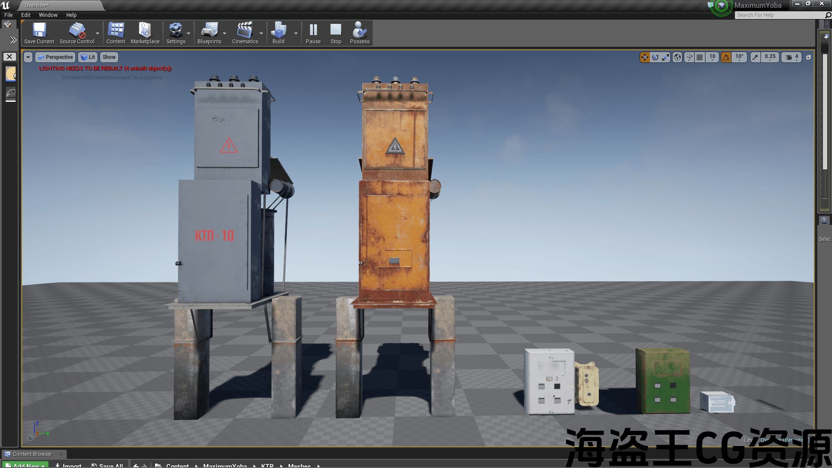Expand the Perspective view mode dropdown
The width and height of the screenshot is (832, 468).
(55, 57)
